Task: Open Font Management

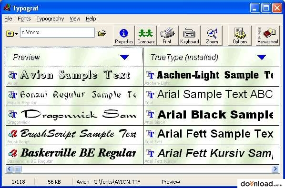Action: [x=268, y=36]
